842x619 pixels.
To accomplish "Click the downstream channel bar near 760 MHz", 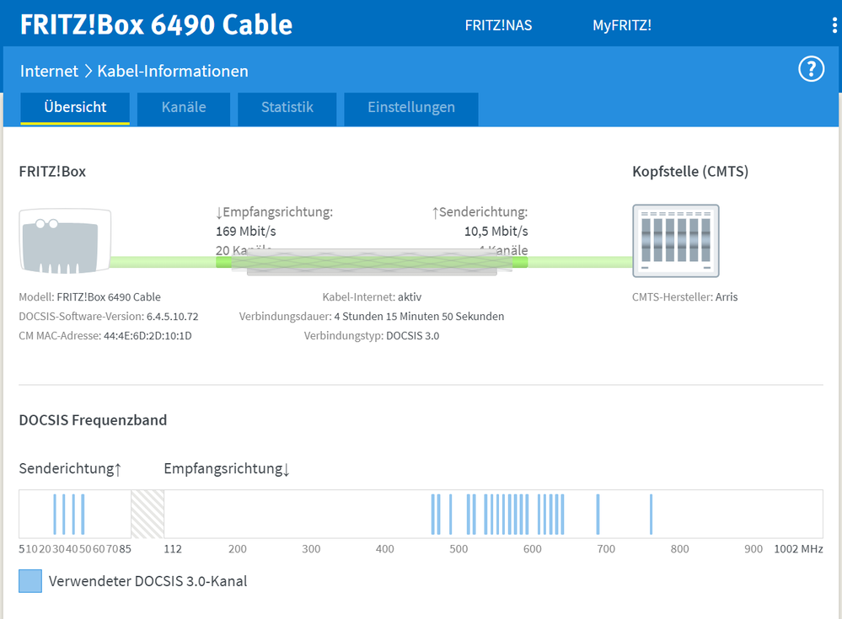I will point(651,515).
